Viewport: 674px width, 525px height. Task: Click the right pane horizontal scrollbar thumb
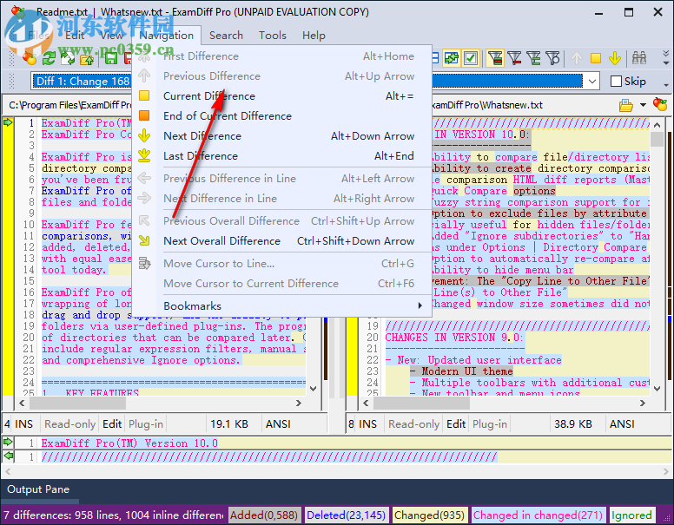(x=421, y=403)
